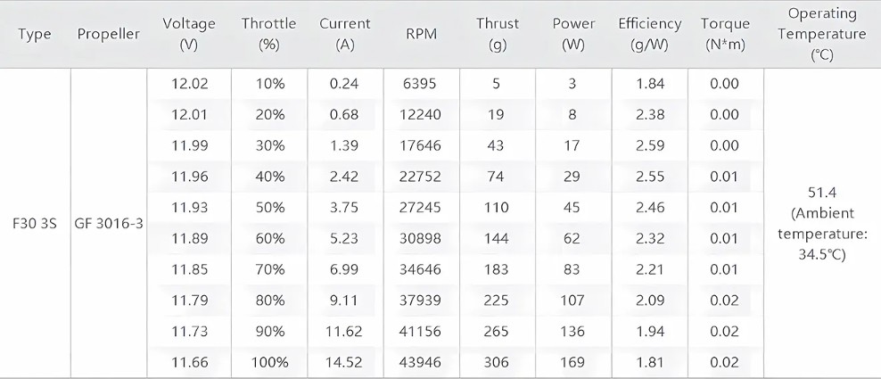Viewport: 881px width, 379px height.
Task: Select the GF 3016-3 propeller cell
Action: click(109, 224)
